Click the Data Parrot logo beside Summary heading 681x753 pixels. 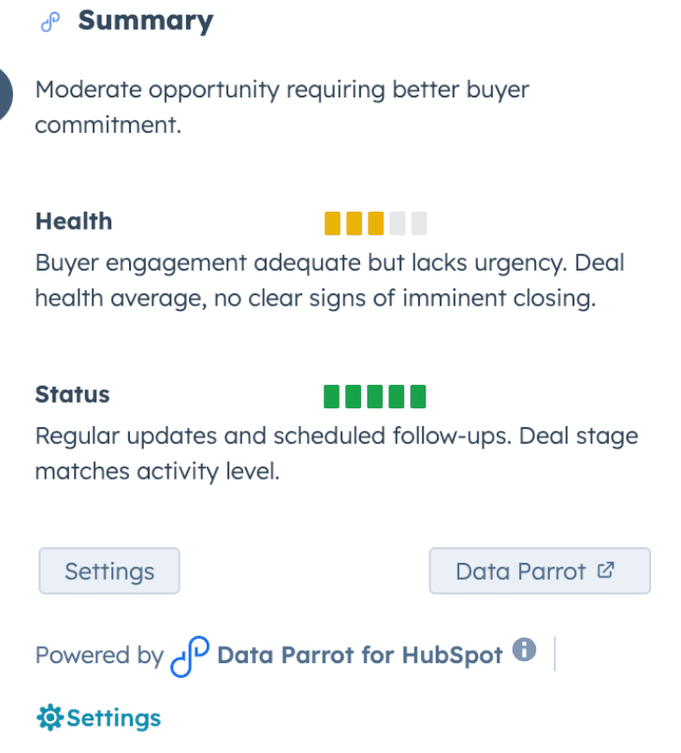pyautogui.click(x=50, y=21)
